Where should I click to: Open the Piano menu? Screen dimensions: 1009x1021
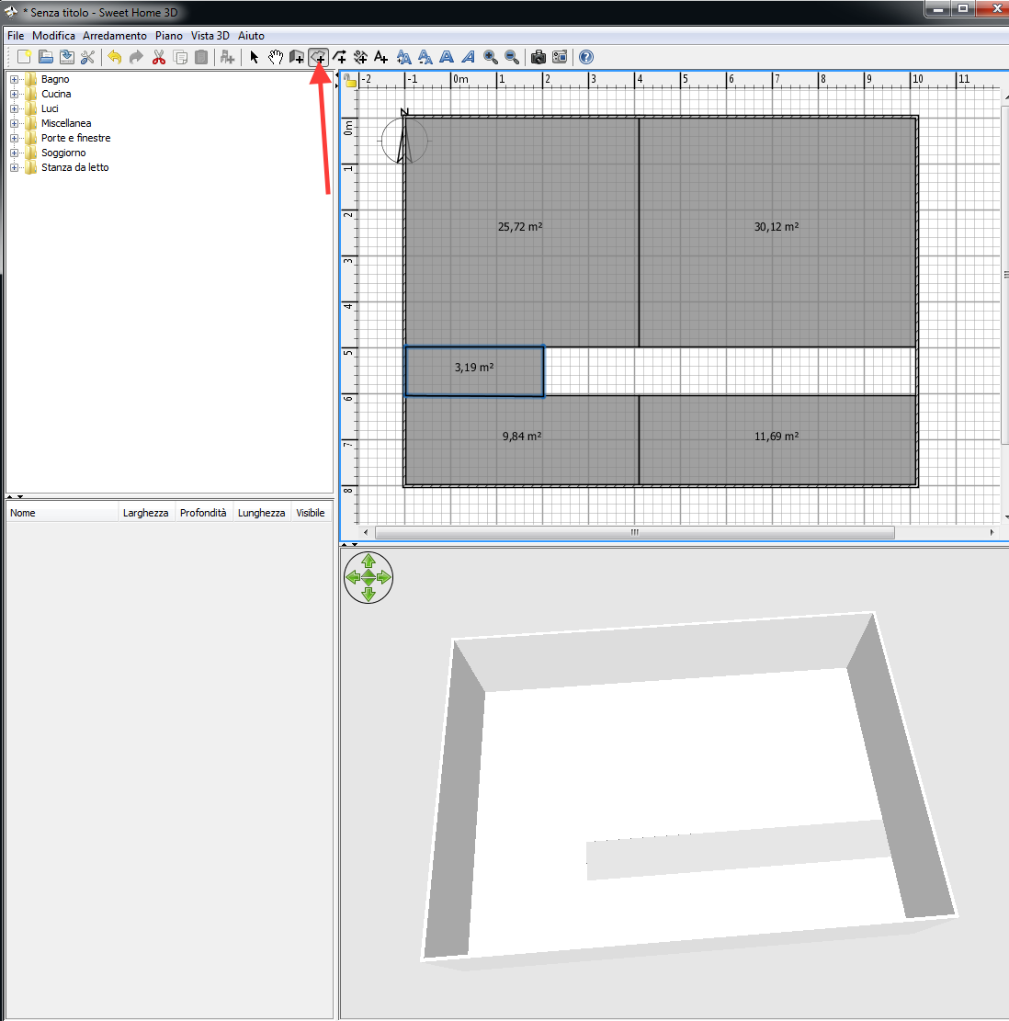click(168, 36)
